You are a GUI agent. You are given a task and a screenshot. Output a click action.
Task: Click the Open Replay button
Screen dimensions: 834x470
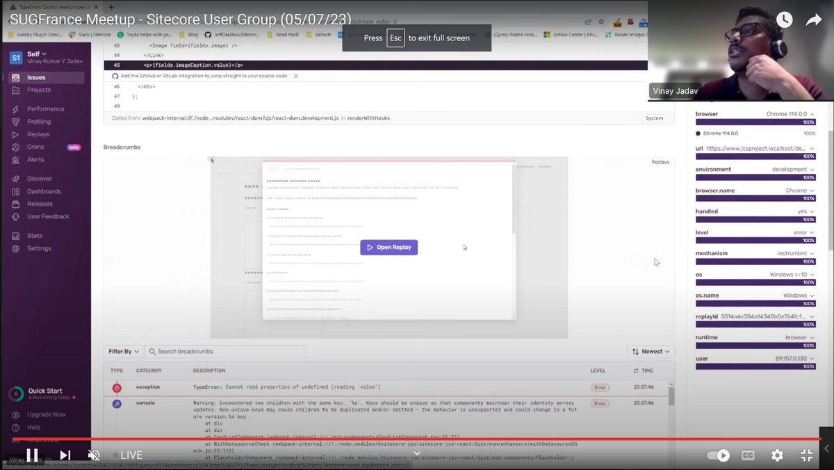pos(389,247)
